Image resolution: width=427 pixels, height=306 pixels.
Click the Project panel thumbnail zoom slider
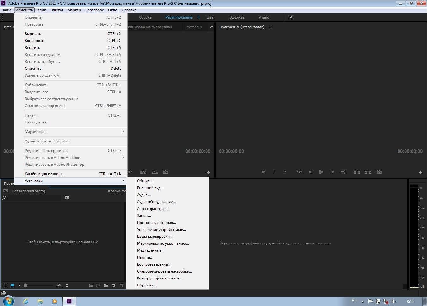[39, 285]
